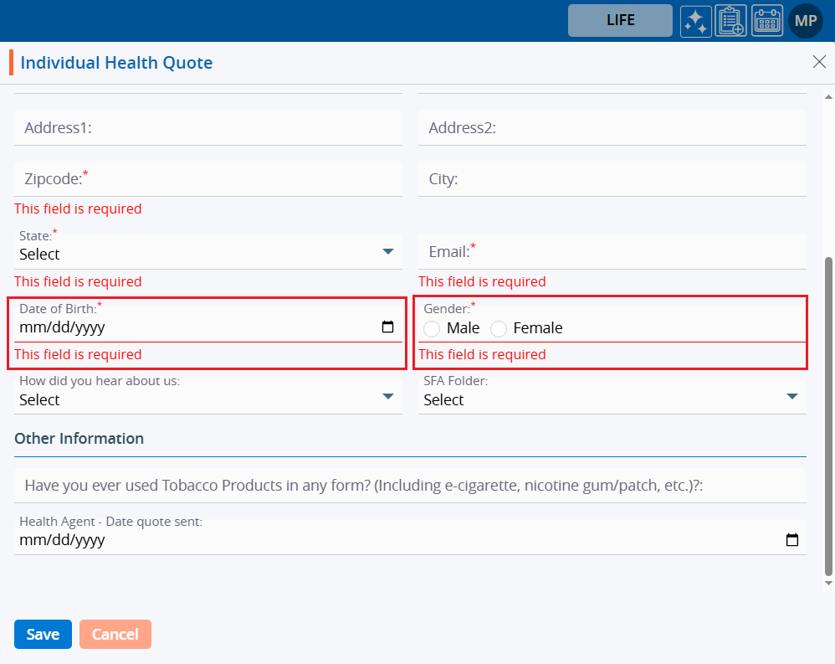Click the Cancel button

(115, 635)
